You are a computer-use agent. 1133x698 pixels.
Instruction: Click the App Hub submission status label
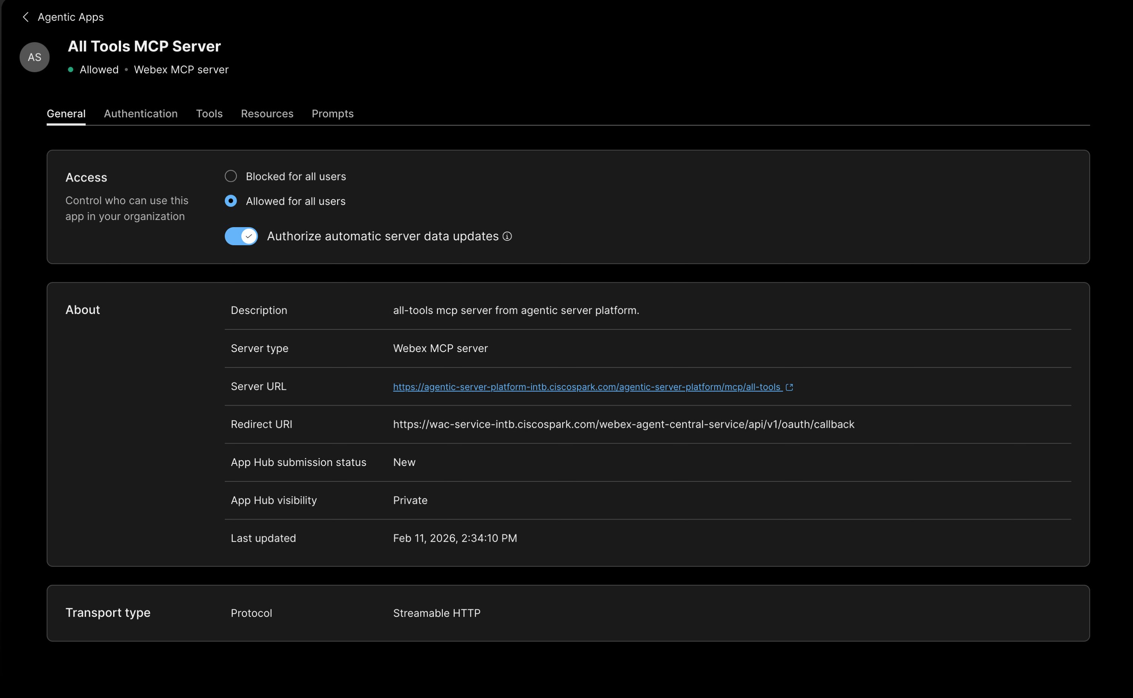299,463
